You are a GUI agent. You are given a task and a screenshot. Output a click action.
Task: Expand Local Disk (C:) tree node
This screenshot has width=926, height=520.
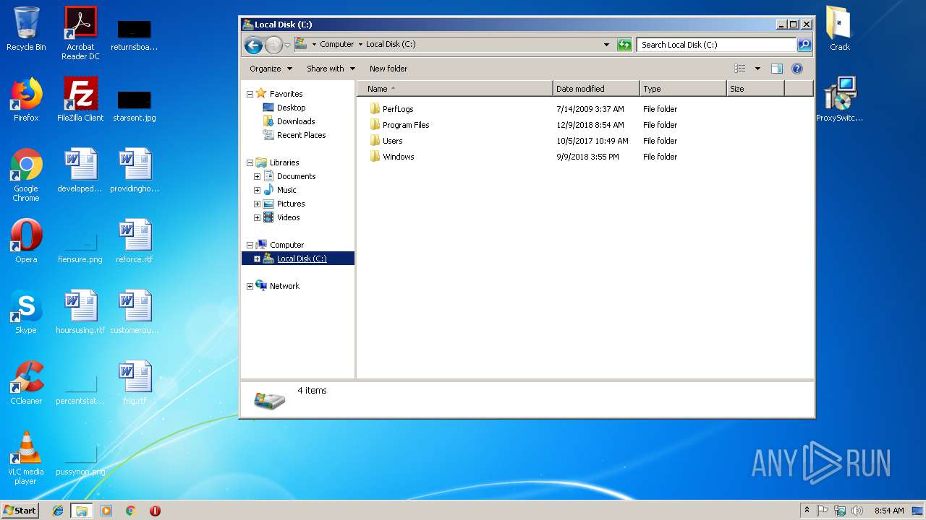point(257,259)
